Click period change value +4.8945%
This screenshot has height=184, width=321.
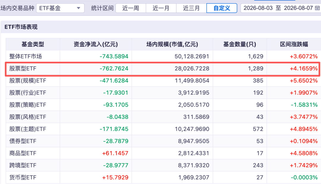point(303,129)
